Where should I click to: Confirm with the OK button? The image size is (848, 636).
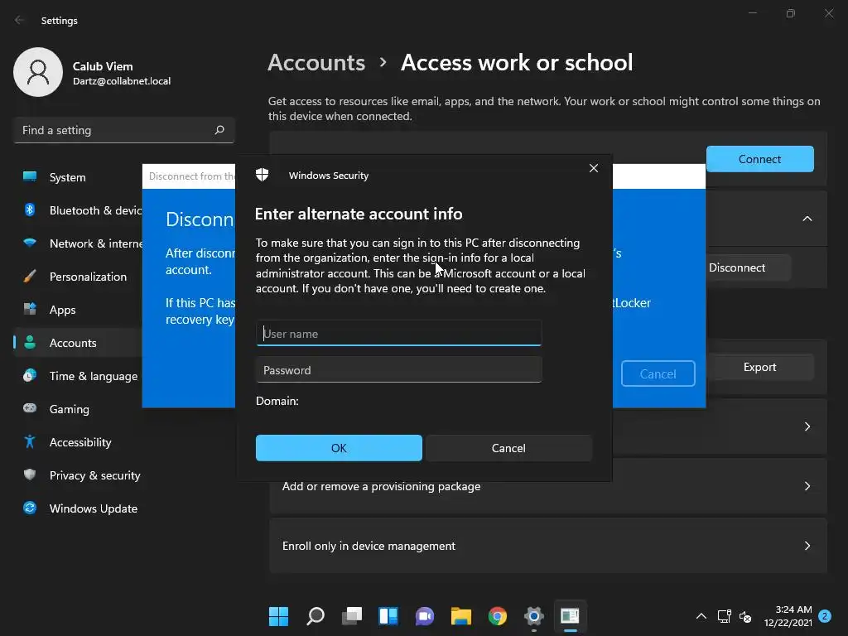click(x=339, y=448)
